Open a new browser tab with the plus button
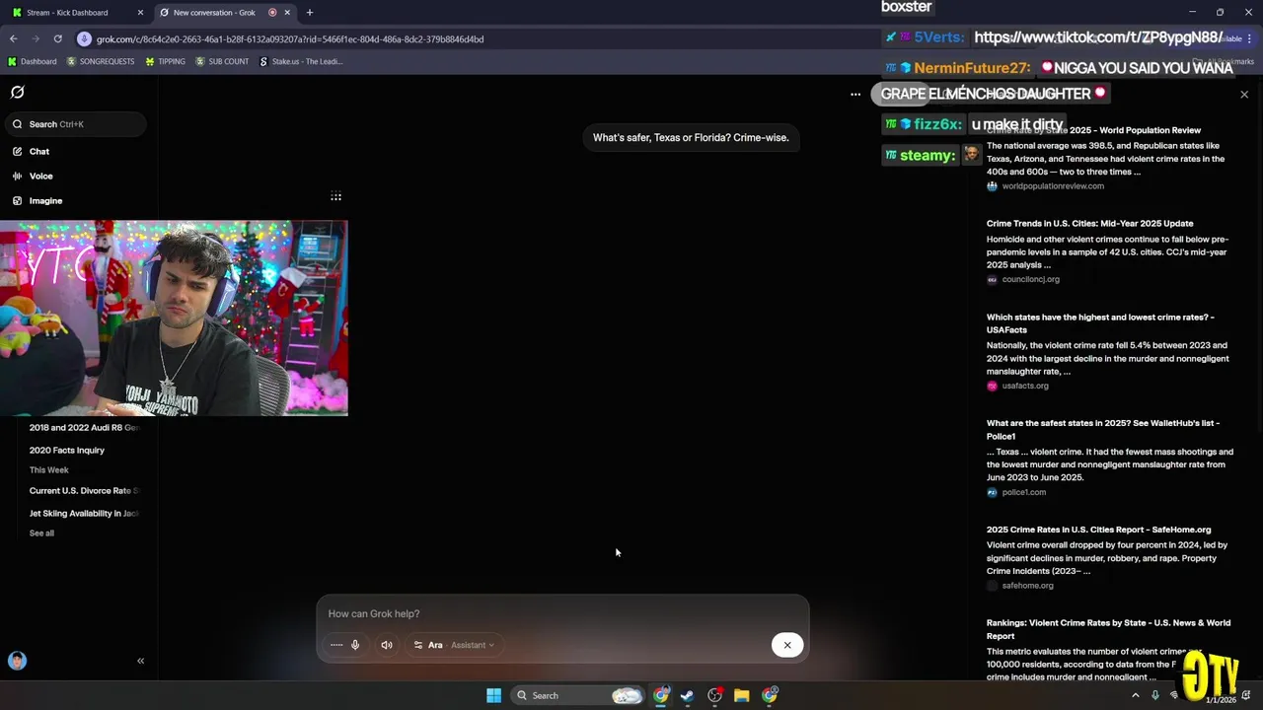 click(x=310, y=13)
